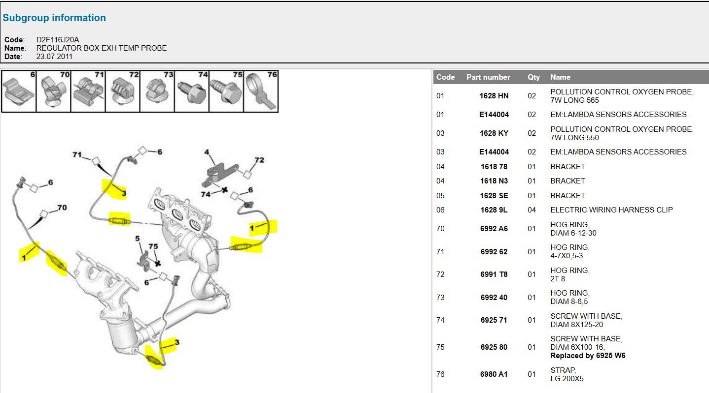Click callout number 70 in the exploded diagram

[x=62, y=208]
